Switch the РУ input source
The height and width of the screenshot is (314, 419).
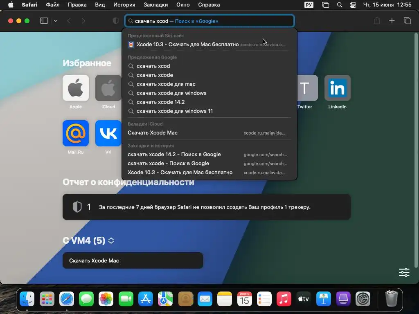click(309, 5)
